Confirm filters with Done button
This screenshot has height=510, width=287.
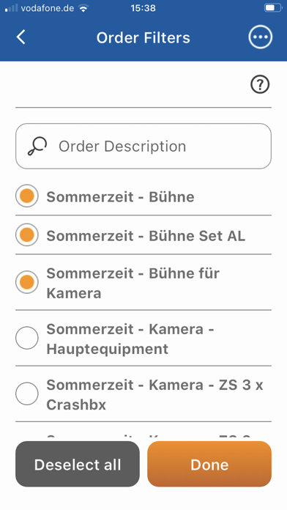click(x=209, y=464)
